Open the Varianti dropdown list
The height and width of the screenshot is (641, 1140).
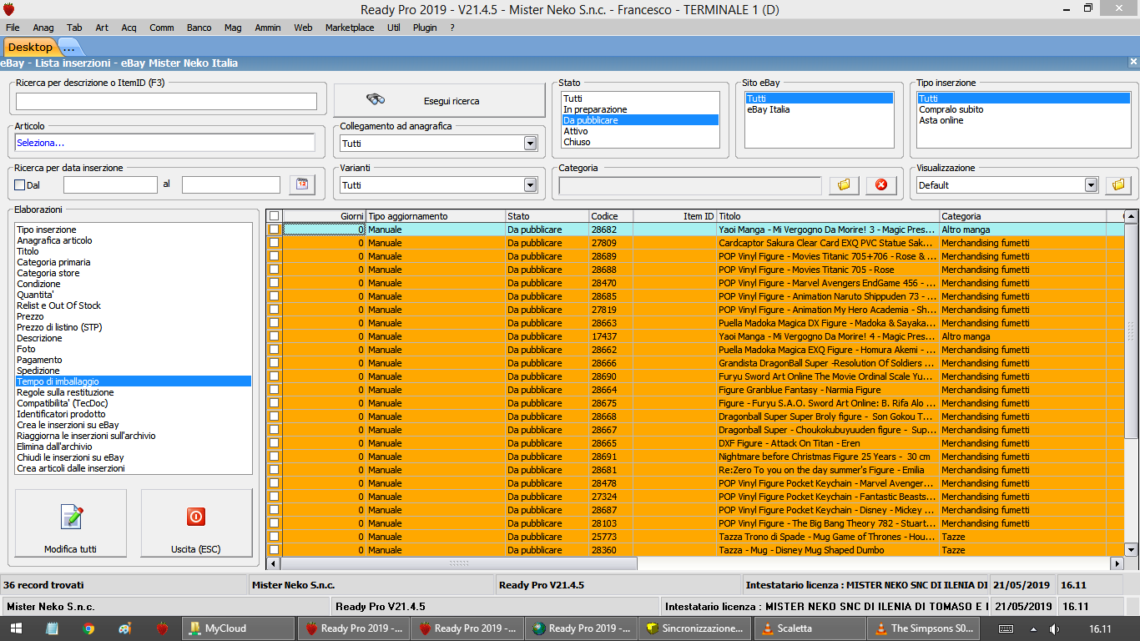530,185
